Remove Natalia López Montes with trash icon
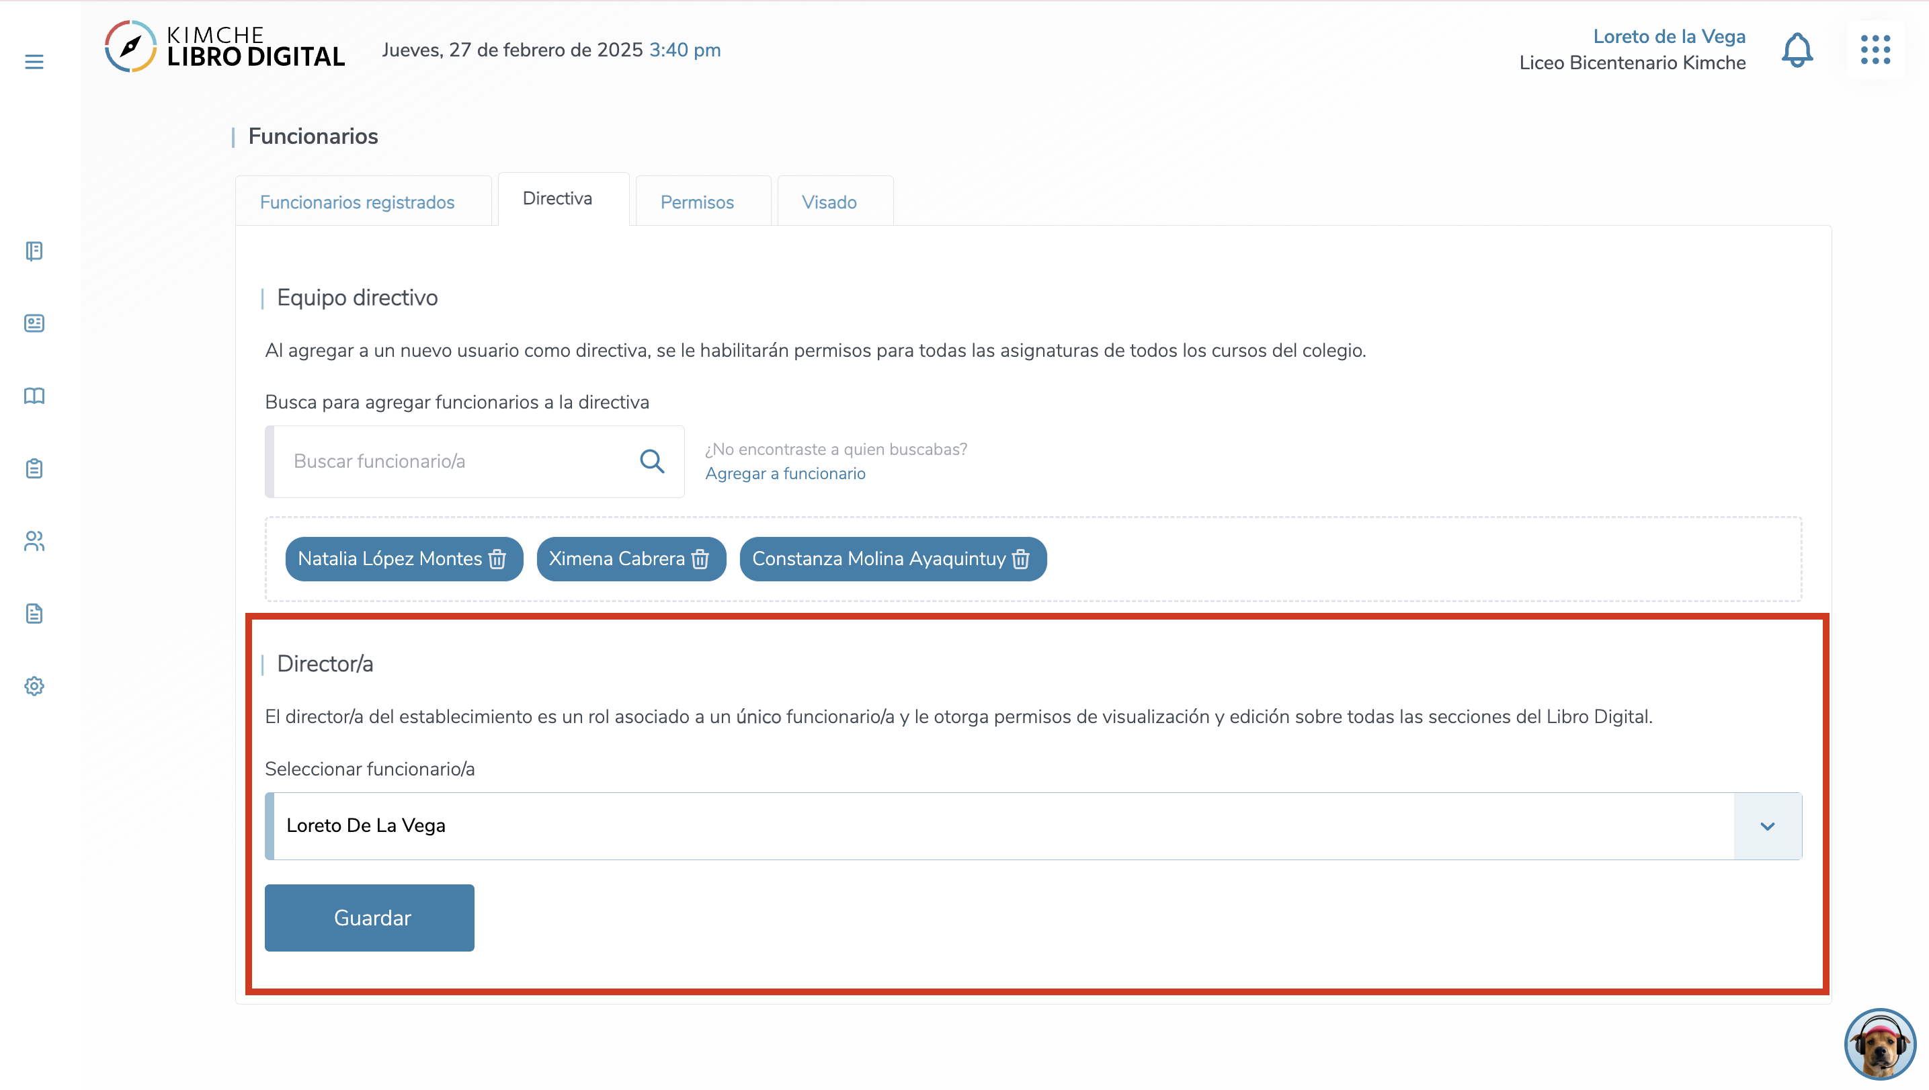 coord(497,559)
